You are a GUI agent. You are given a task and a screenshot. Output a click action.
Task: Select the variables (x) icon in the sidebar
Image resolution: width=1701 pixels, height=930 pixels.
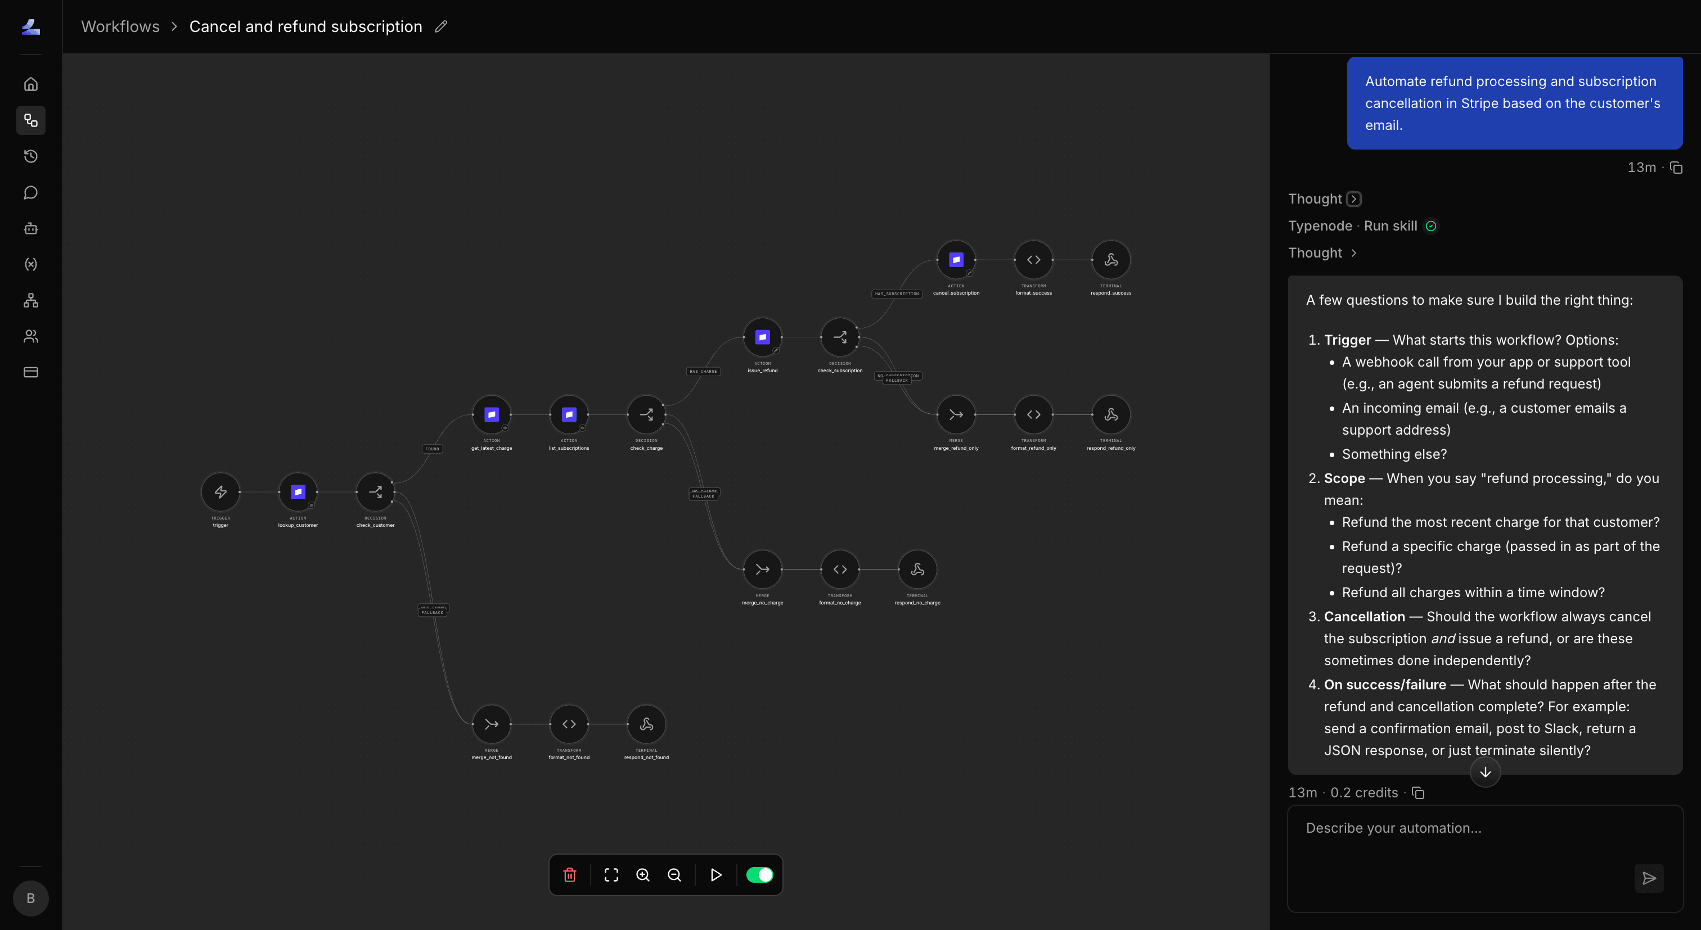pyautogui.click(x=31, y=264)
